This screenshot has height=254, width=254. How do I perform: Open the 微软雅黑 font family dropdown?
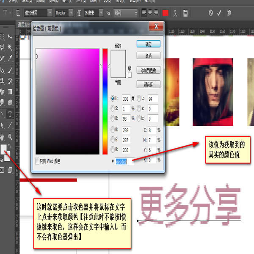click(50, 13)
